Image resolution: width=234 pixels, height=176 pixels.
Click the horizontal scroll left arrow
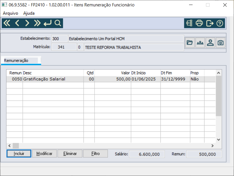pos(9,146)
